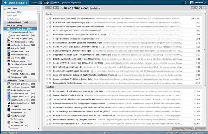
Task: Open Kürzlich gelesen list
Action: [13, 19]
